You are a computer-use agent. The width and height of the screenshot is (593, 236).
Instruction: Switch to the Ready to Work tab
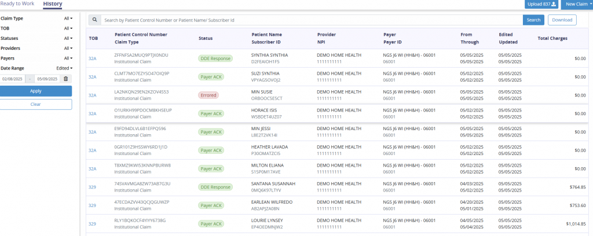coord(17,4)
